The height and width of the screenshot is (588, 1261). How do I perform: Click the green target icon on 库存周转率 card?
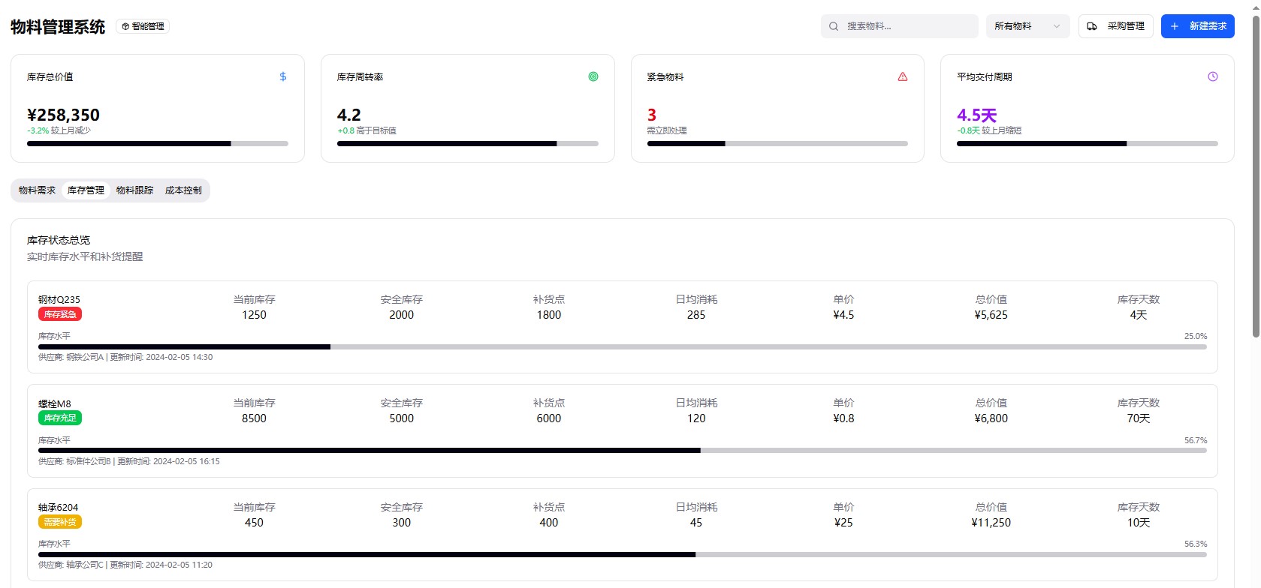tap(593, 76)
